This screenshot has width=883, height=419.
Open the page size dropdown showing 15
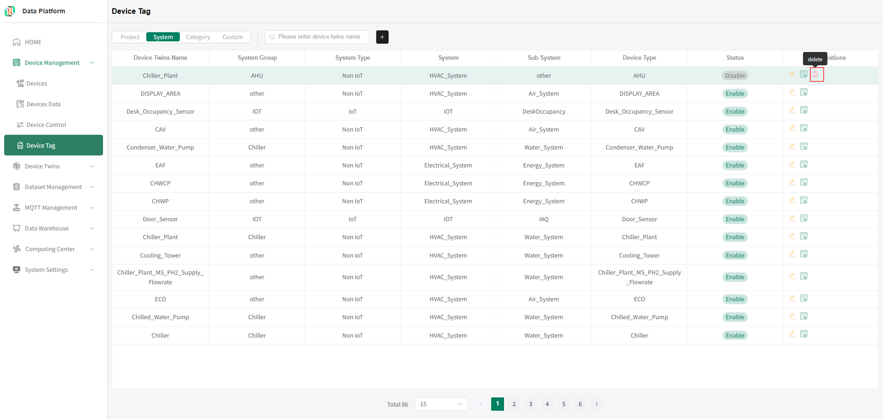441,404
